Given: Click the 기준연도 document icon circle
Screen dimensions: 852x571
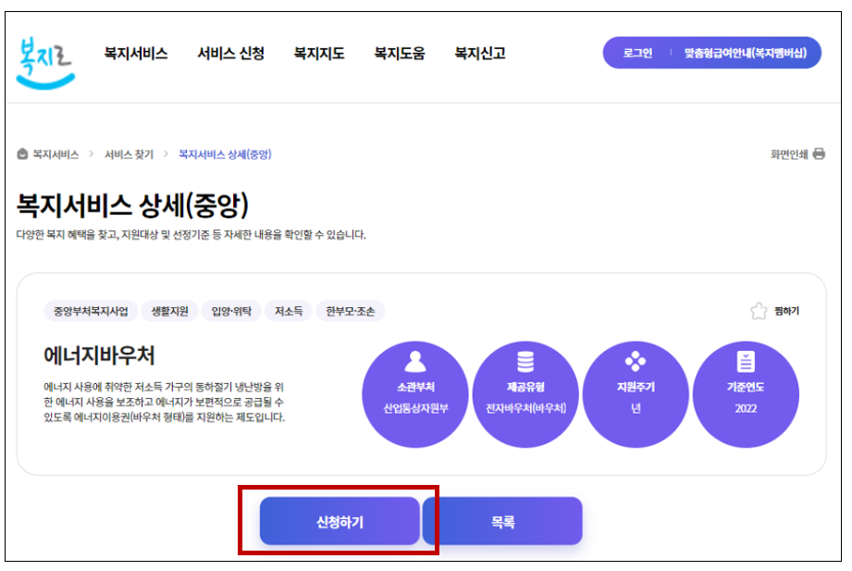Looking at the screenshot, I should coord(747,392).
